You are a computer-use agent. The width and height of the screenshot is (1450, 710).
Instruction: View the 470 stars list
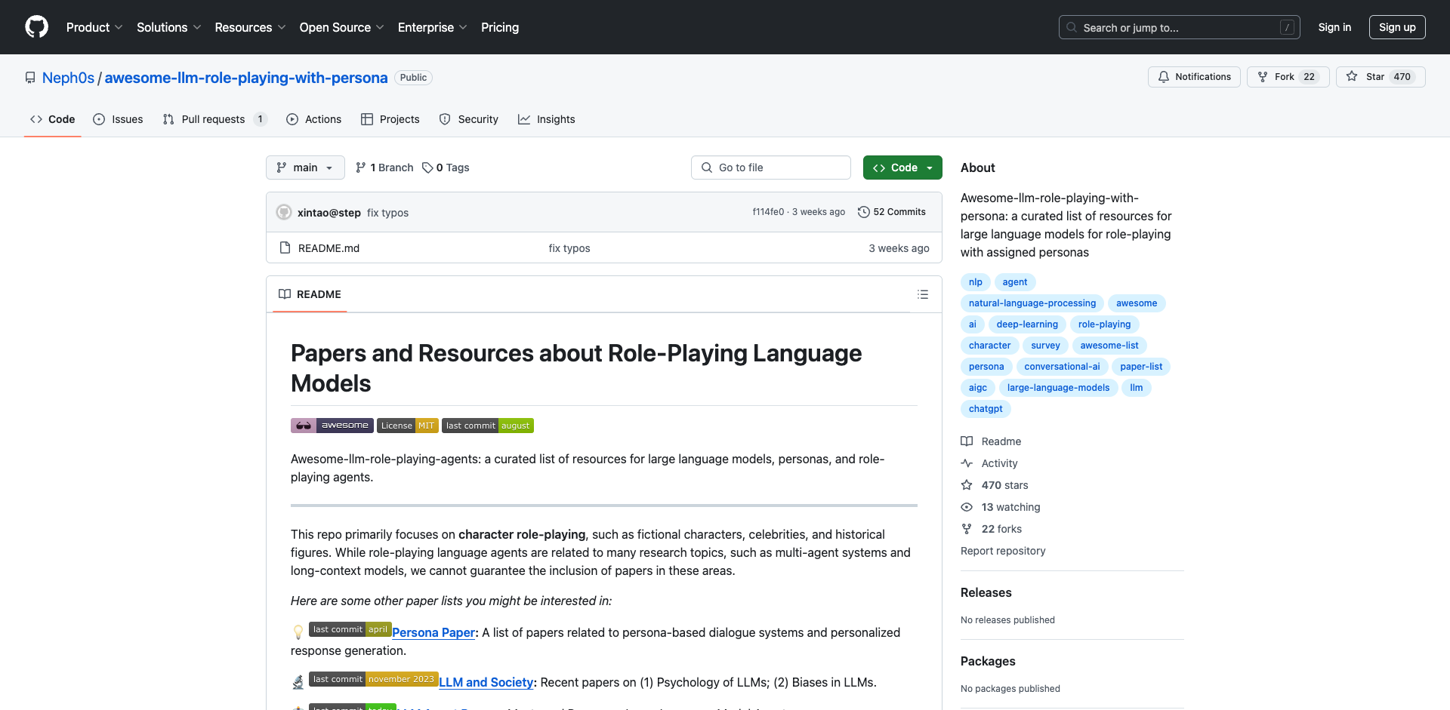coord(995,485)
